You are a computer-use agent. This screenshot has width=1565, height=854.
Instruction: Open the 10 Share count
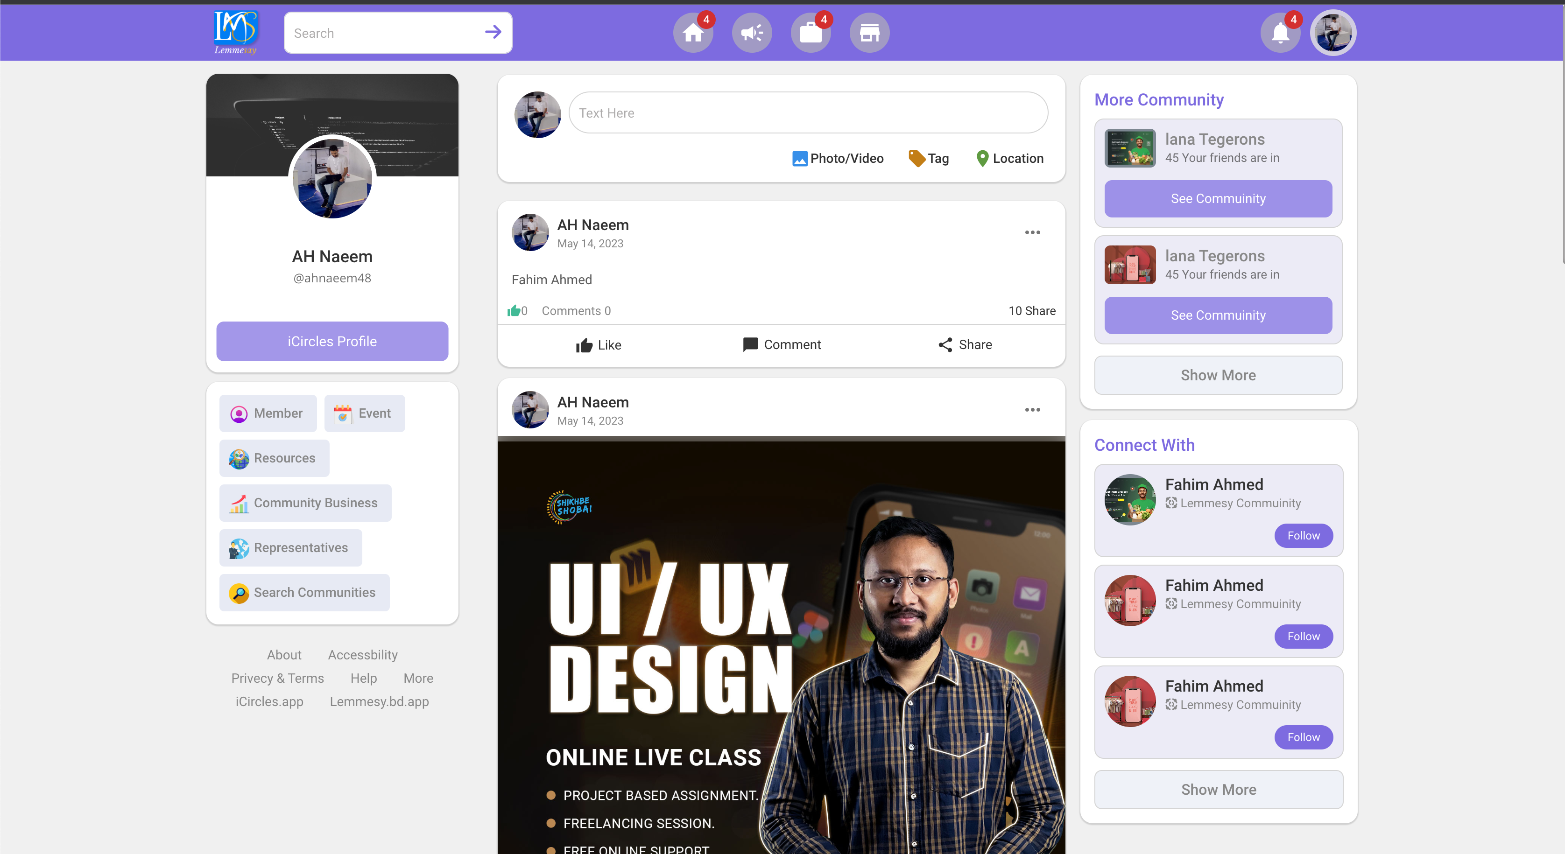tap(1032, 311)
